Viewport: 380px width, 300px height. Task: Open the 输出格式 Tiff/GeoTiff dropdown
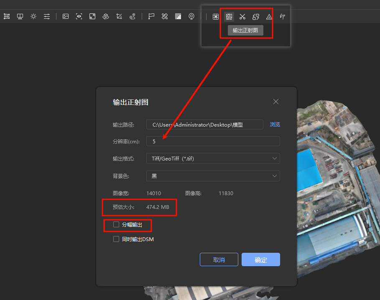click(213, 159)
